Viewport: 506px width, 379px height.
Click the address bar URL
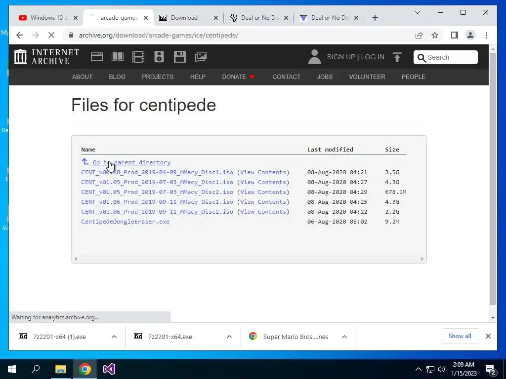pyautogui.click(x=159, y=35)
